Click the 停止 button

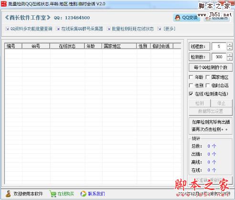[x=221, y=104]
